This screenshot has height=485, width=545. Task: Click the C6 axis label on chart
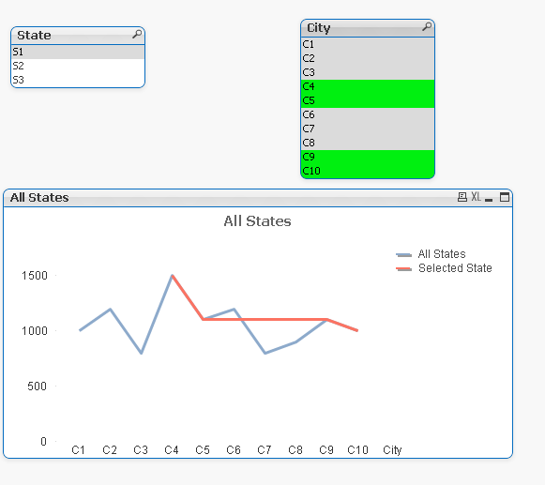[234, 450]
